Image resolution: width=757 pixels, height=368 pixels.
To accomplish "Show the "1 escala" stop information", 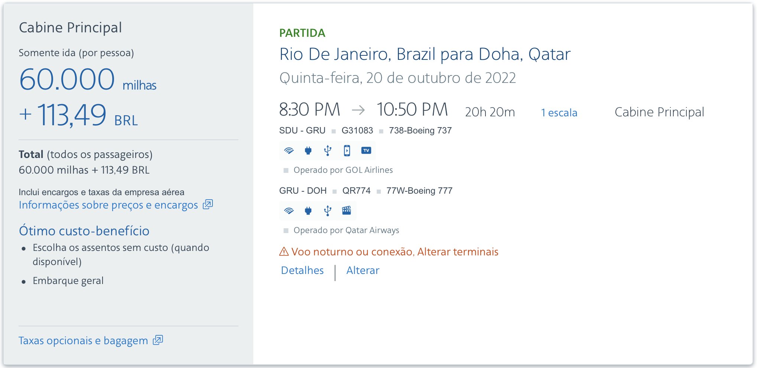I will pyautogui.click(x=559, y=113).
